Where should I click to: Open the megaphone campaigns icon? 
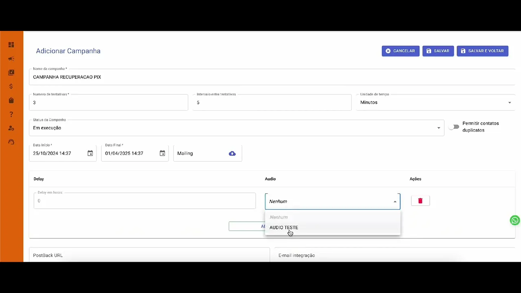click(x=11, y=59)
